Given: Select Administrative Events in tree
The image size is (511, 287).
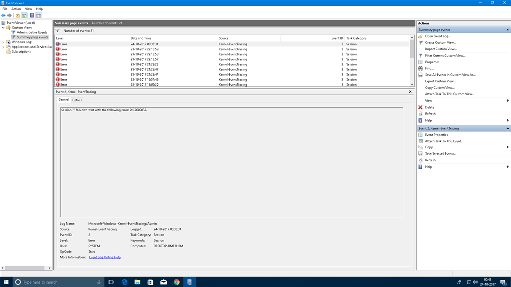Looking at the screenshot, I should point(32,32).
